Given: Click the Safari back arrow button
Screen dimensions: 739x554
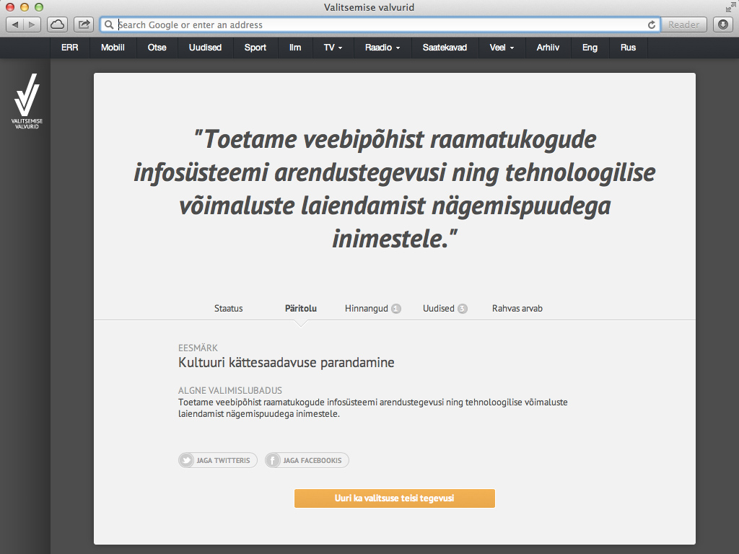Looking at the screenshot, I should [x=15, y=25].
